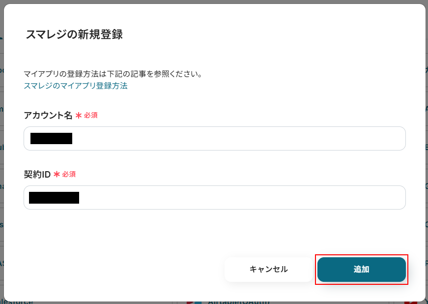Click the redacted value in 契約ID field

pos(54,198)
